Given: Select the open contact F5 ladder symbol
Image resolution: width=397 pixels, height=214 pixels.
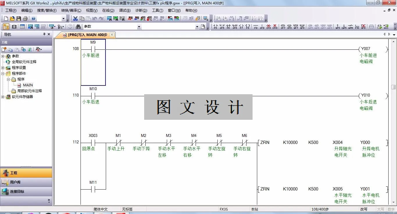Looking at the screenshot, I should 215,26.
